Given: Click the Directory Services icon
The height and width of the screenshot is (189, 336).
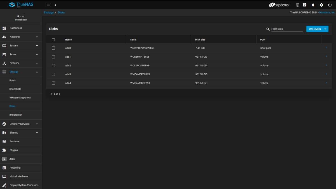Looking at the screenshot, I should [4, 124].
